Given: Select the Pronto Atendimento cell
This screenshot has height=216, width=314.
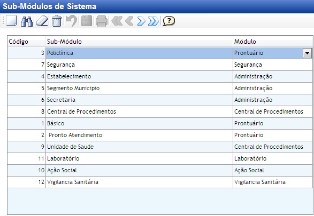Looking at the screenshot, I should point(139,135).
